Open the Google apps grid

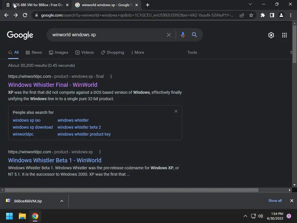pos(284,35)
